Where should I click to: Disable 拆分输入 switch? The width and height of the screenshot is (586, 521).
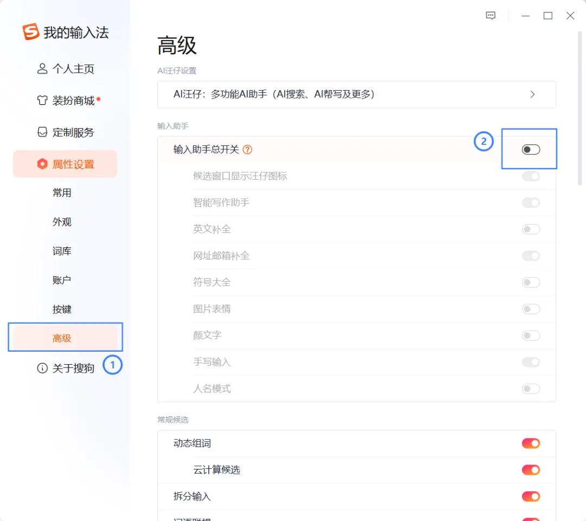click(531, 497)
